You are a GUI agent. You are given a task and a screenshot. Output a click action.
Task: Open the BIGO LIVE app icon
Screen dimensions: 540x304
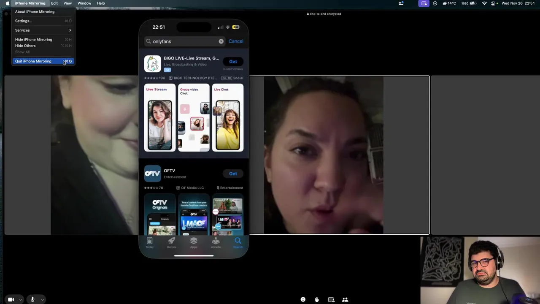pyautogui.click(x=152, y=64)
